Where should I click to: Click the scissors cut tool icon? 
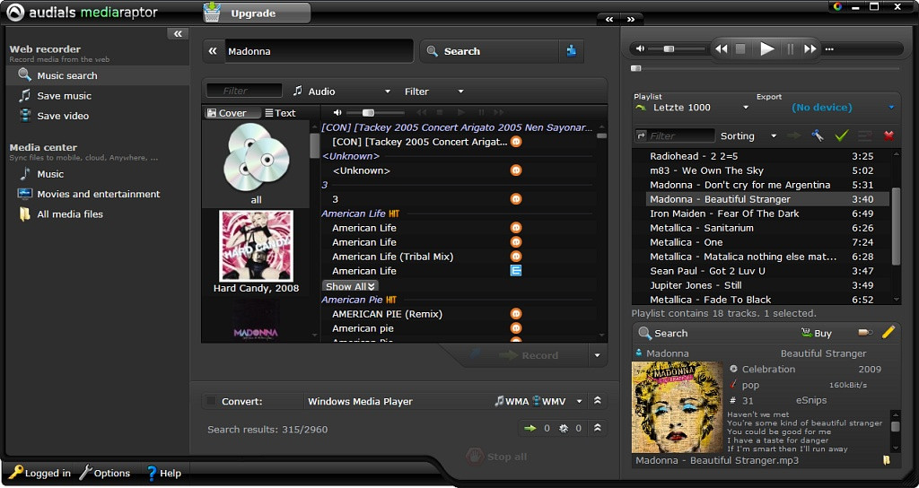(x=817, y=136)
